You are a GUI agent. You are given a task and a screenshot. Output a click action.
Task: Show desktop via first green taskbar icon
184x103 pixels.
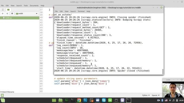[x=54, y=100]
